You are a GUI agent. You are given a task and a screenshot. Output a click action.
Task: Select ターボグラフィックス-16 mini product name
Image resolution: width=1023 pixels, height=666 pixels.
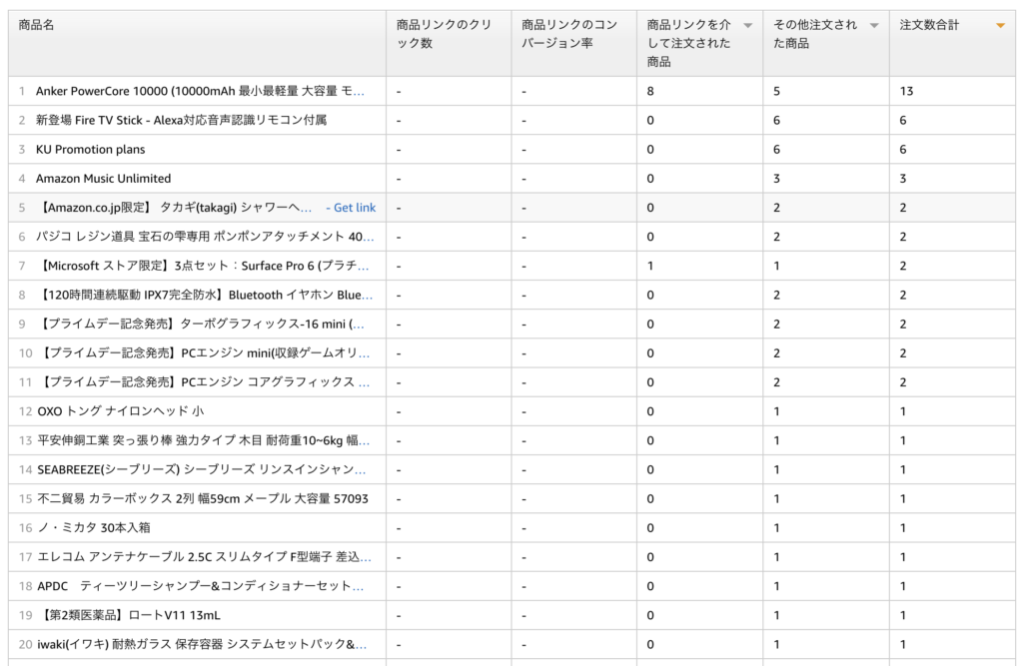click(201, 325)
